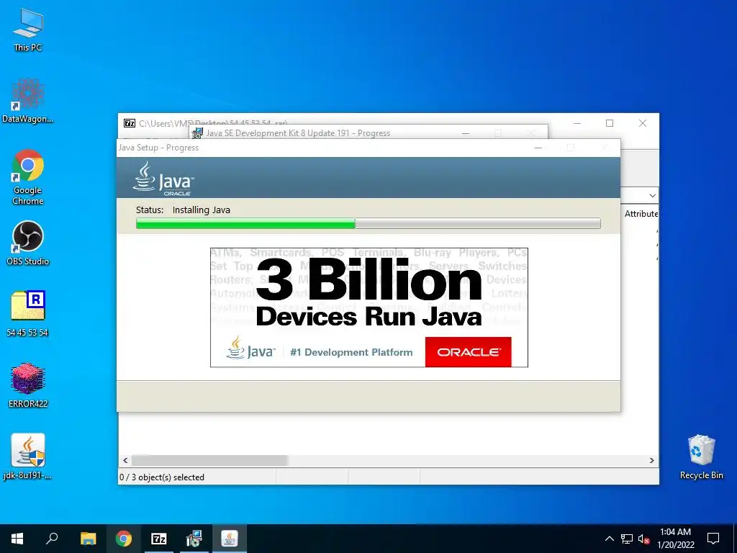Open the This PC desktop icon

[x=28, y=30]
